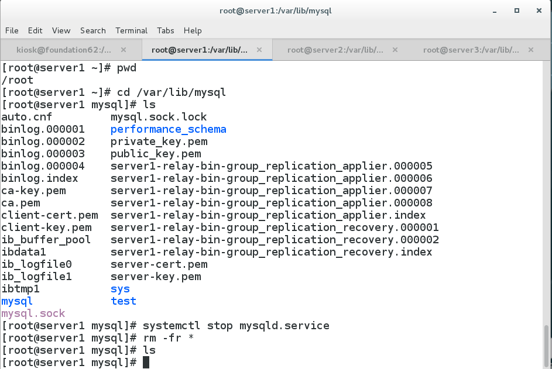Click the server-key.pem file name
The width and height of the screenshot is (552, 369).
pos(156,277)
